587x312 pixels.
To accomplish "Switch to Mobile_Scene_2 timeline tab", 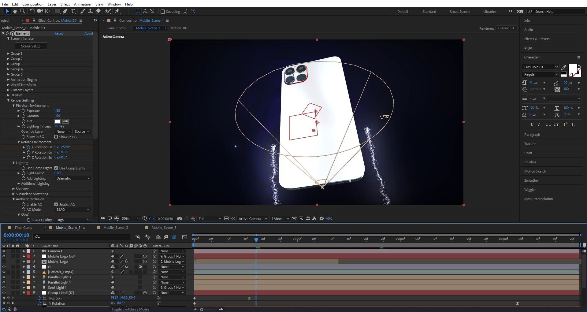I will 116,228.
